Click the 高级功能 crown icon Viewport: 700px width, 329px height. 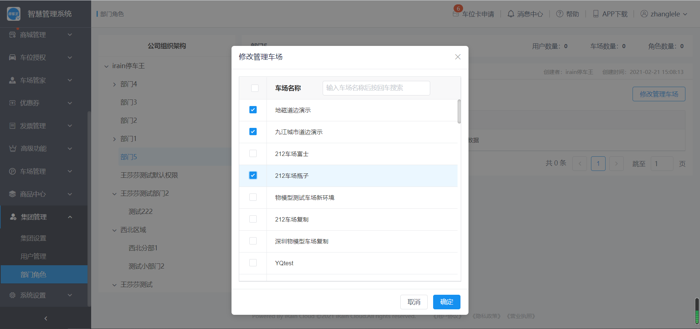[x=13, y=148]
